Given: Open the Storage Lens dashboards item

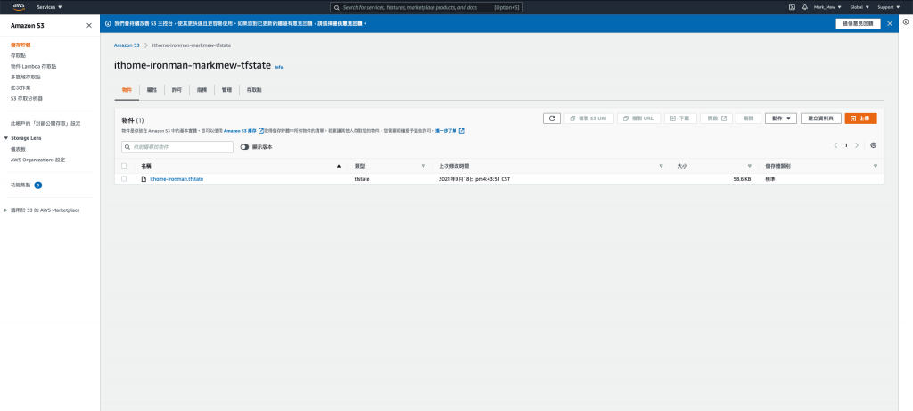Looking at the screenshot, I should (18, 149).
